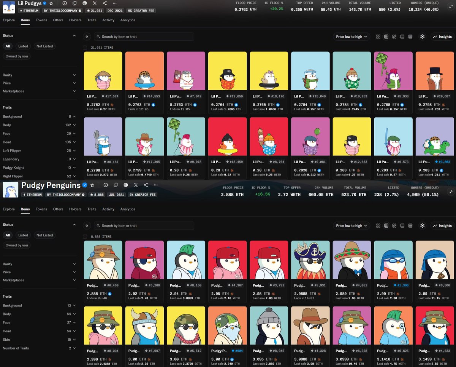
Task: Open Pudgy Penguins website via globe icon
Action: point(126,185)
